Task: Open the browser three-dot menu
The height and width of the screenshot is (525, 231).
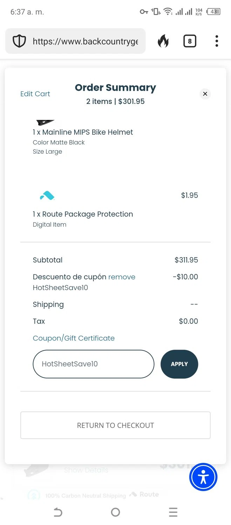Action: tap(217, 41)
